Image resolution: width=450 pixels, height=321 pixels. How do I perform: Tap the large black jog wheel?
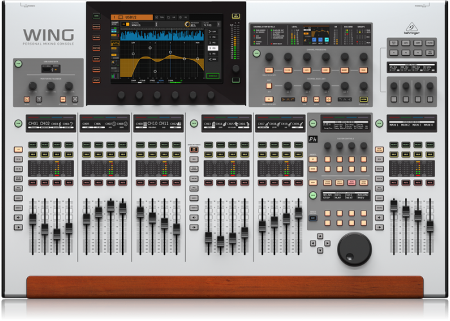point(354,249)
